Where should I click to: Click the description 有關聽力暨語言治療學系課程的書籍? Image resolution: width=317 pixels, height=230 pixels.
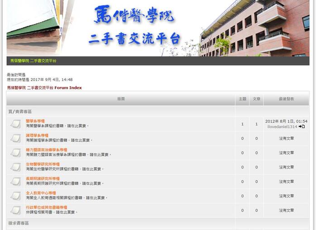pyautogui.click(x=69, y=154)
